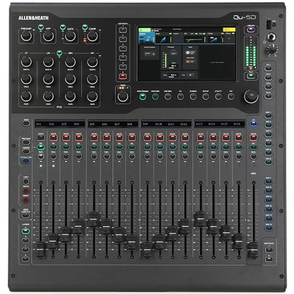Tap the PAFL key on channel Ip2

pyautogui.click(x=54, y=156)
